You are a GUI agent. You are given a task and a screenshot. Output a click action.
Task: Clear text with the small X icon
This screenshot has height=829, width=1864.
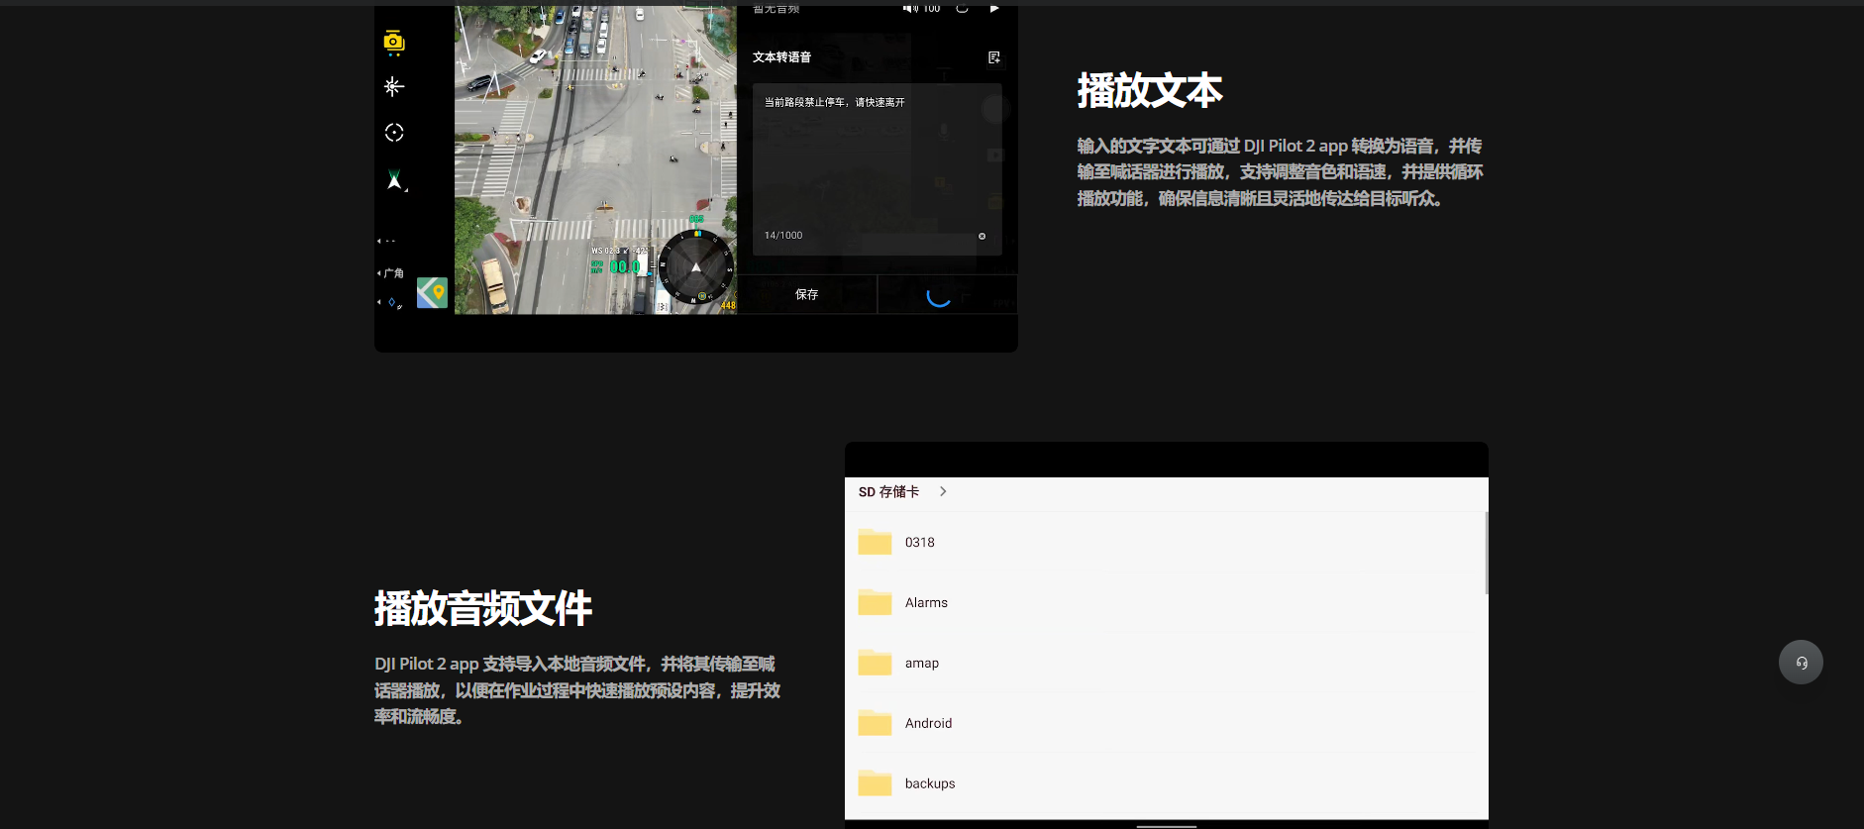(982, 236)
